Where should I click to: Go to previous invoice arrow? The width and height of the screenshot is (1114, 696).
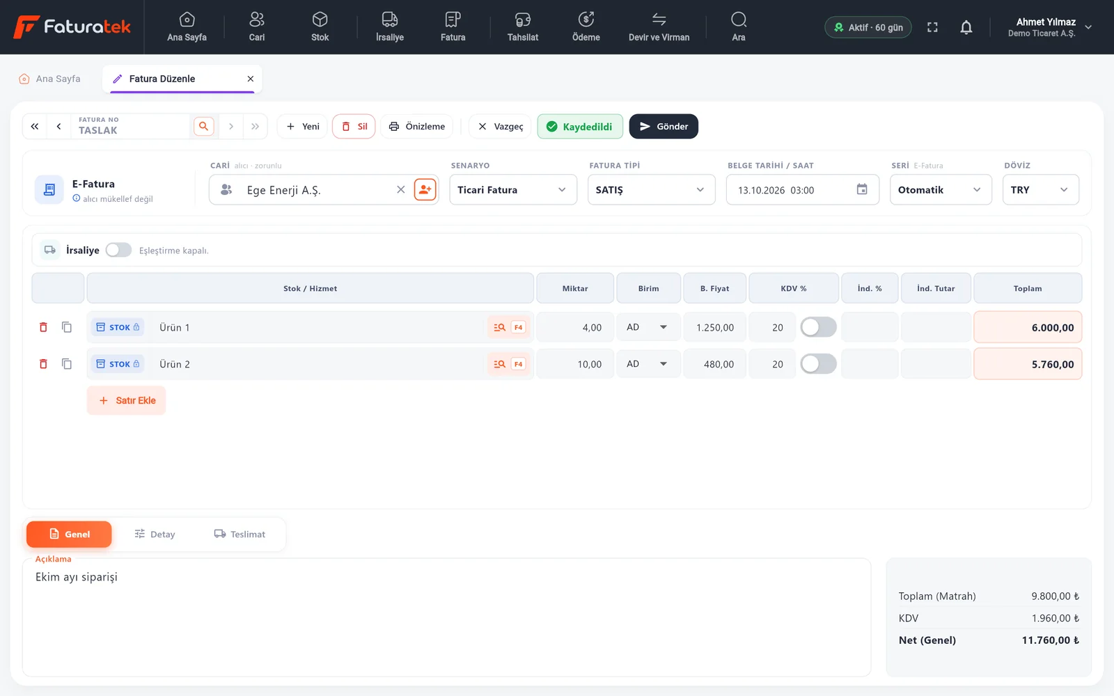tap(58, 126)
